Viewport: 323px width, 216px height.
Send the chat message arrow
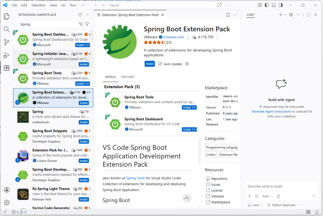tap(314, 196)
